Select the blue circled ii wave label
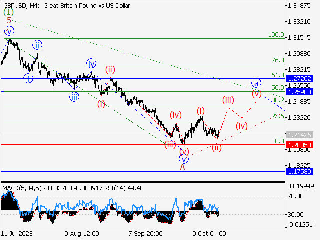320x240 pixels. click(37, 45)
